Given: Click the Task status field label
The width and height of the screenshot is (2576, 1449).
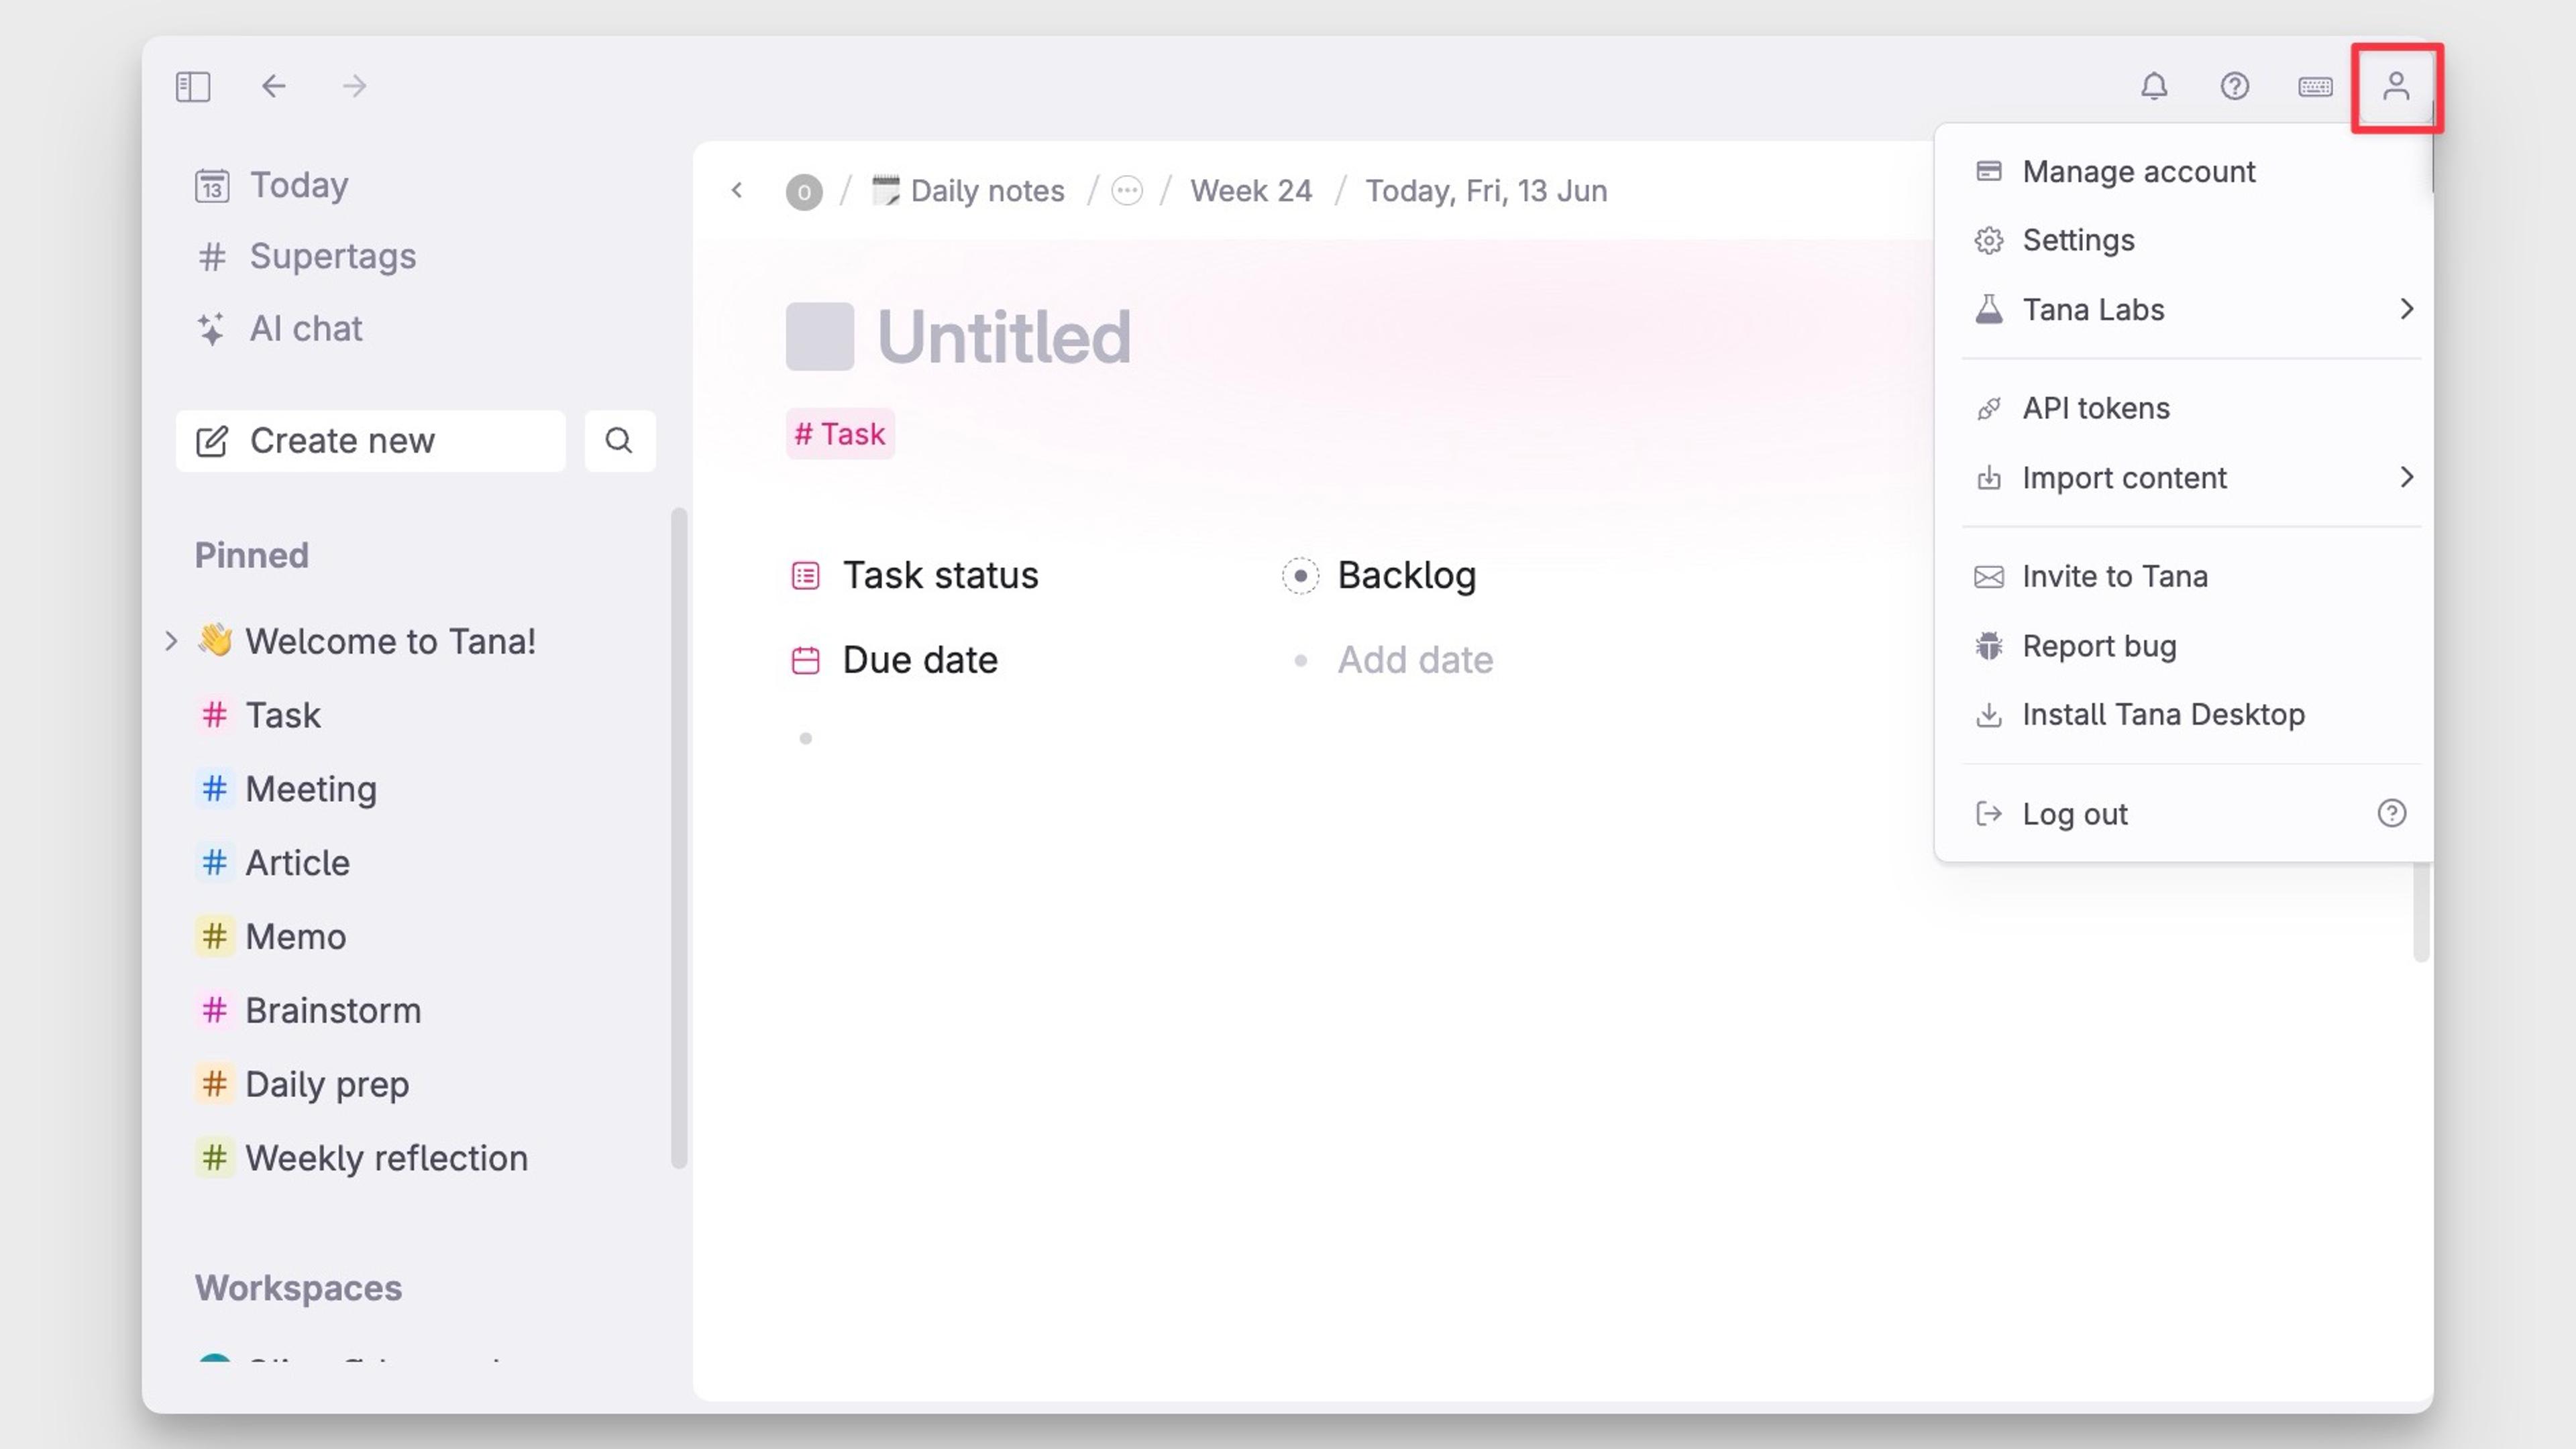Looking at the screenshot, I should [x=940, y=575].
